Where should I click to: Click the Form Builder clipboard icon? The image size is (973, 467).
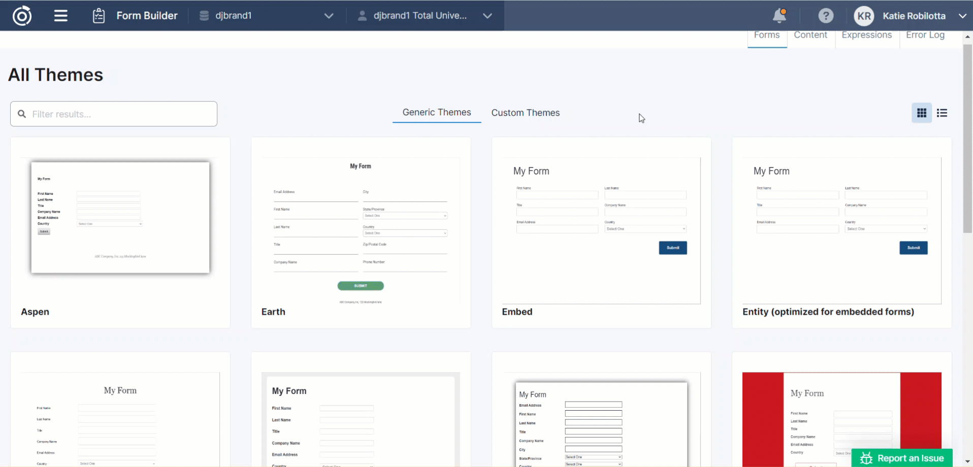click(99, 16)
